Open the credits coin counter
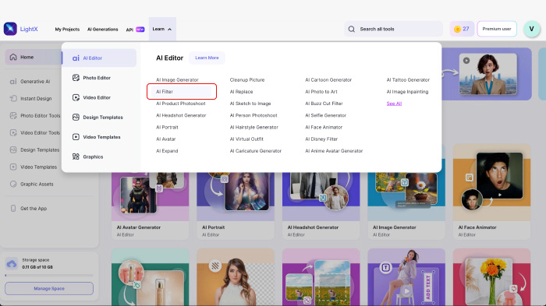The height and width of the screenshot is (306, 546). [x=462, y=29]
